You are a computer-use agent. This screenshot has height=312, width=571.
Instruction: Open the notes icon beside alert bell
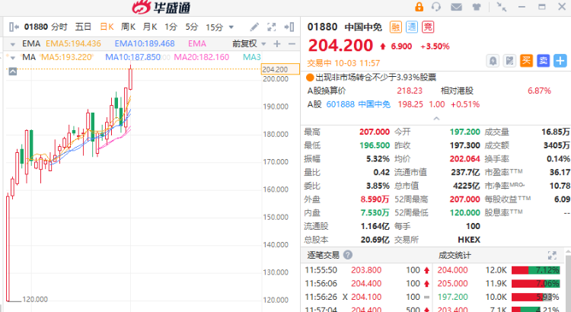pyautogui.click(x=510, y=59)
